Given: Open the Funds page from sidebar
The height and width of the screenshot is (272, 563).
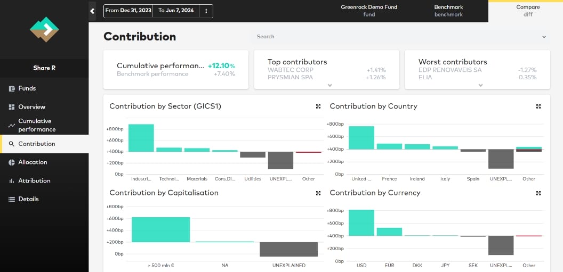Looking at the screenshot, I should pyautogui.click(x=27, y=88).
